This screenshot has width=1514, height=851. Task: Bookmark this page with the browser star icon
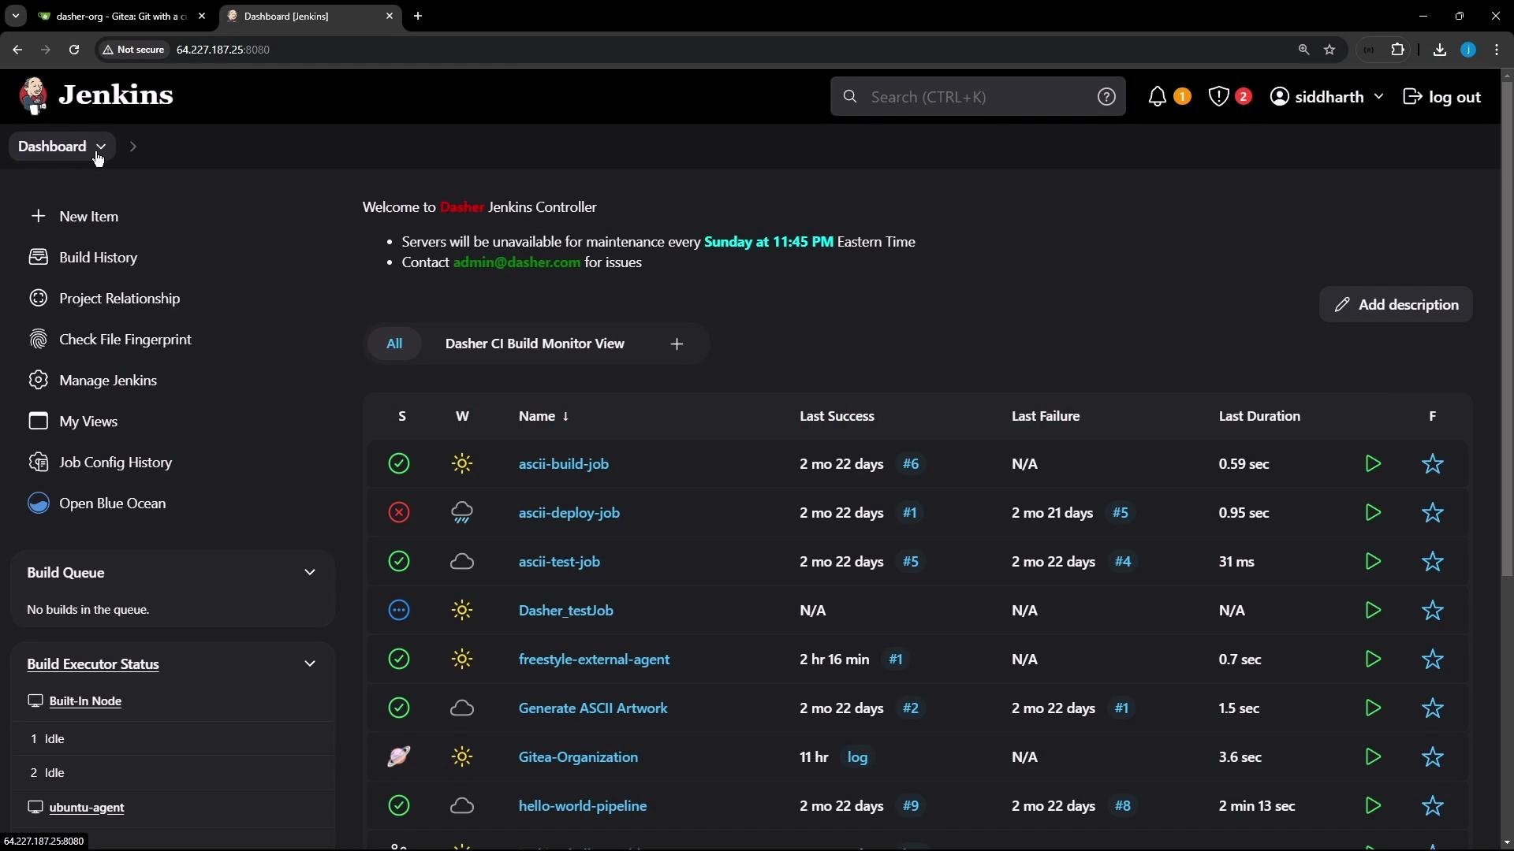(1329, 50)
